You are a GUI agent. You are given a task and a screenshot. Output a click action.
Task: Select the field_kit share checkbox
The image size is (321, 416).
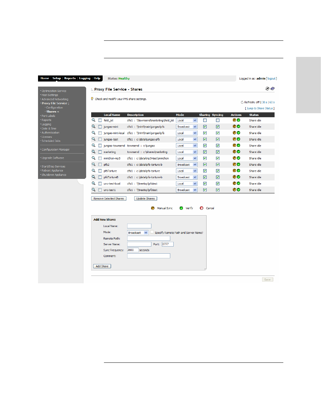tap(100, 120)
